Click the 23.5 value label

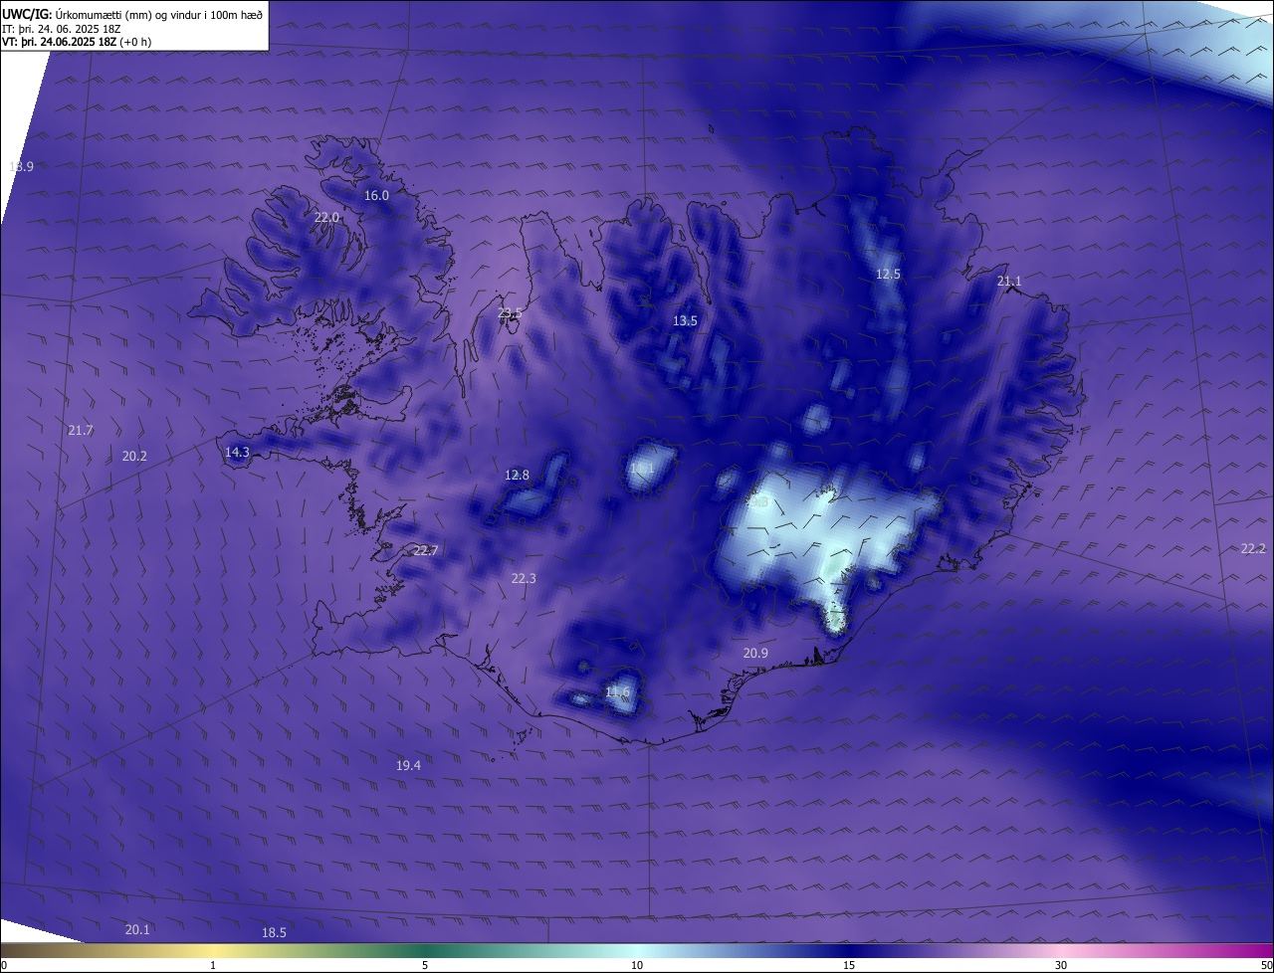click(x=510, y=313)
